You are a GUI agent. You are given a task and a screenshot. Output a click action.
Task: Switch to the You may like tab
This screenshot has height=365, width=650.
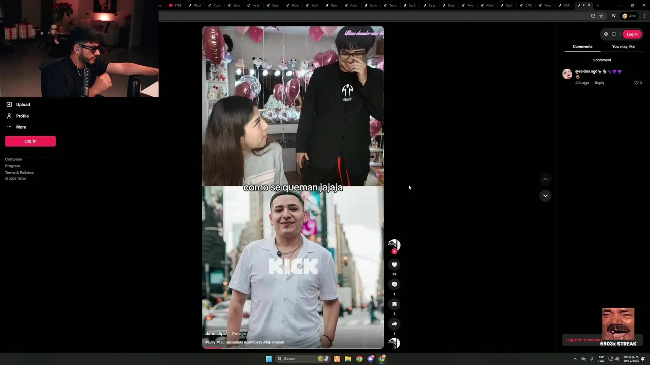pos(623,47)
